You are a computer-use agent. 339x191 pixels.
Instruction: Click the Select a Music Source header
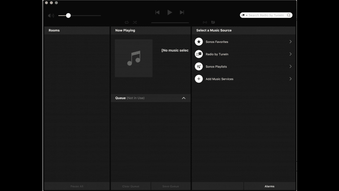coord(244,30)
